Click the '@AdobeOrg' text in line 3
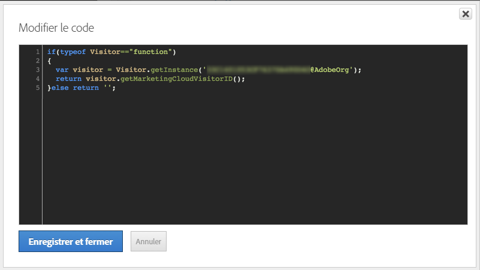Image resolution: width=480 pixels, height=270 pixels. (x=330, y=69)
